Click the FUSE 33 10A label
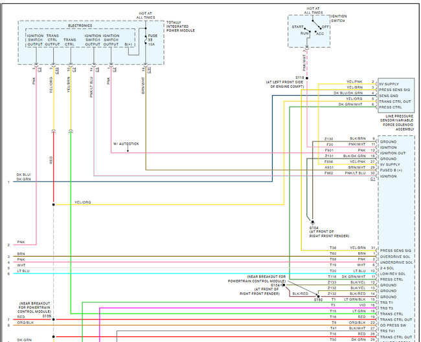The width and height of the screenshot is (421, 342). 152,39
